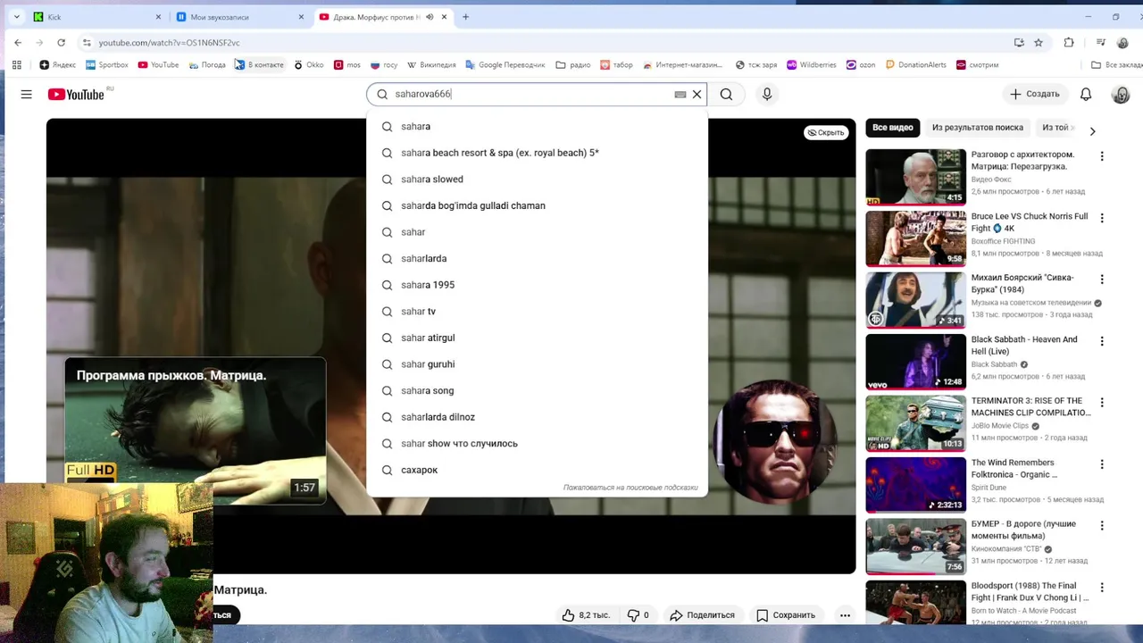The width and height of the screenshot is (1143, 643).
Task: Choose the suggestion "saharlarda dilnoz"
Action: tap(537, 417)
